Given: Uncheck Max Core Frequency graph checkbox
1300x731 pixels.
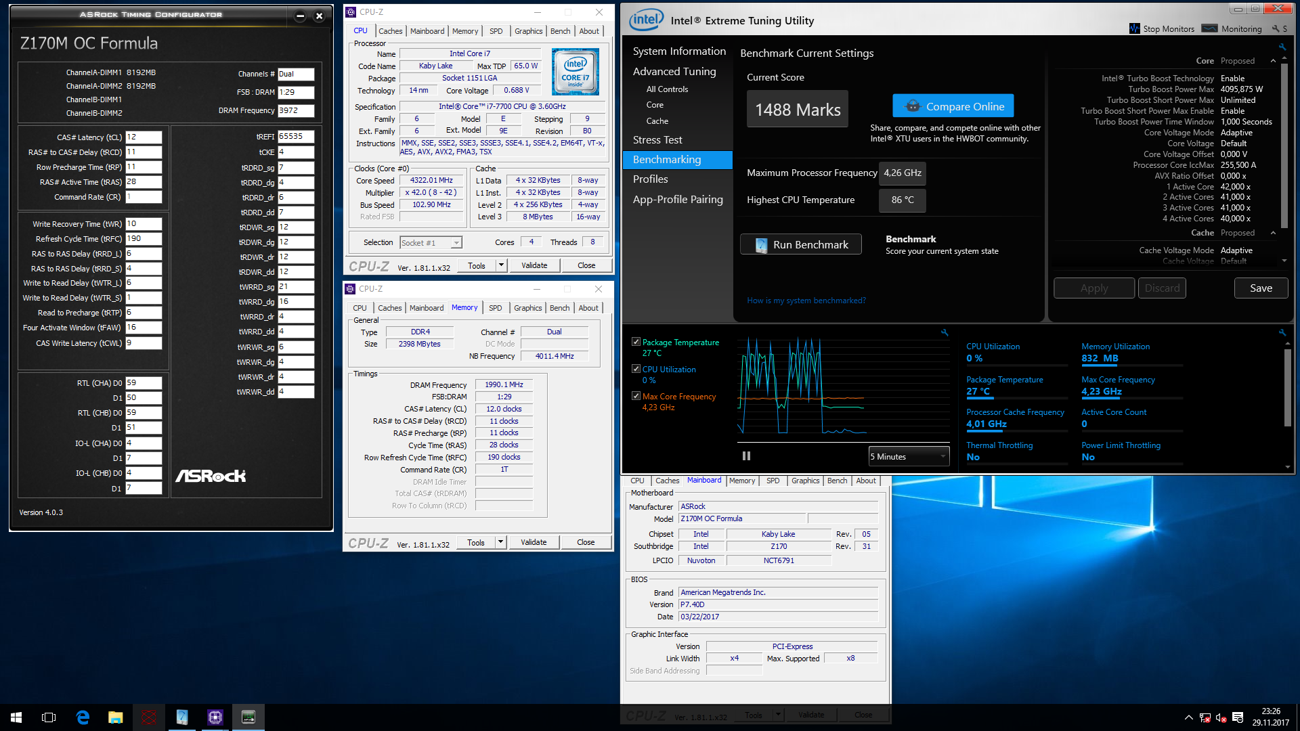Looking at the screenshot, I should (636, 396).
